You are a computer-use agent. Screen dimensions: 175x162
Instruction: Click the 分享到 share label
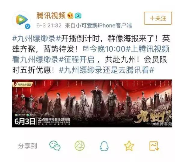coord(27,146)
